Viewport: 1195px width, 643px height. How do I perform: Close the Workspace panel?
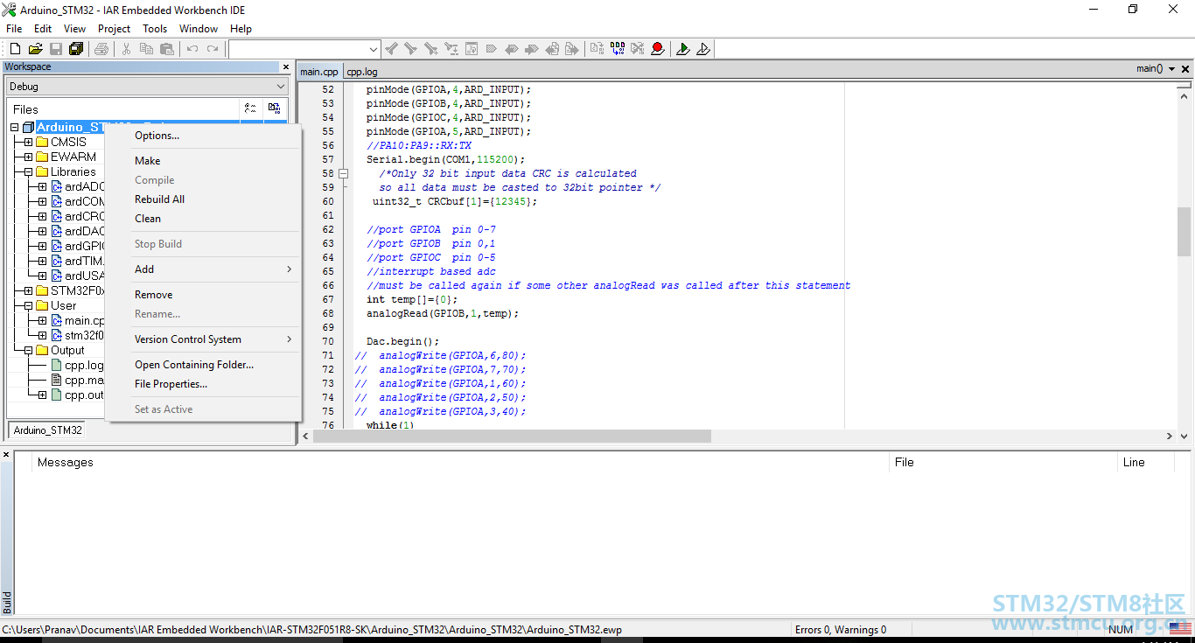coord(285,66)
